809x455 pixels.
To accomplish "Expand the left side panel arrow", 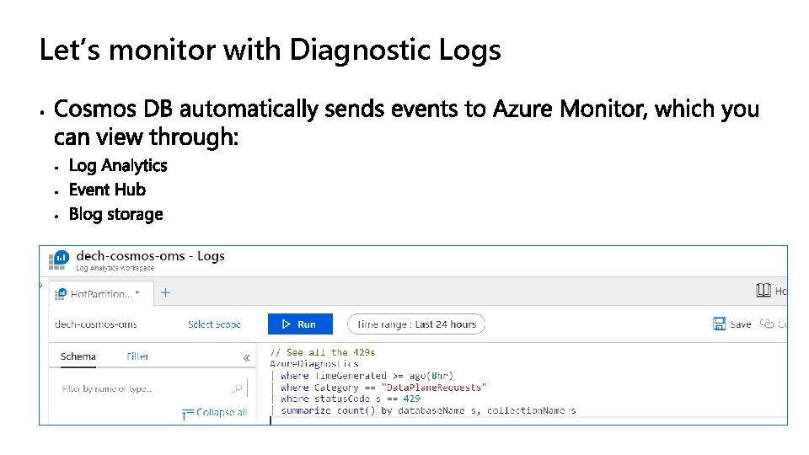I will [40, 284].
